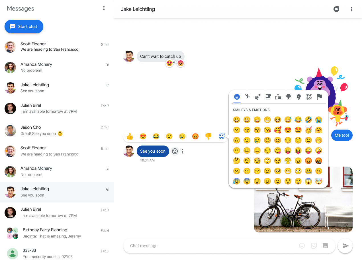Open more options in Jake Leichtling conversation header

[x=351, y=9]
